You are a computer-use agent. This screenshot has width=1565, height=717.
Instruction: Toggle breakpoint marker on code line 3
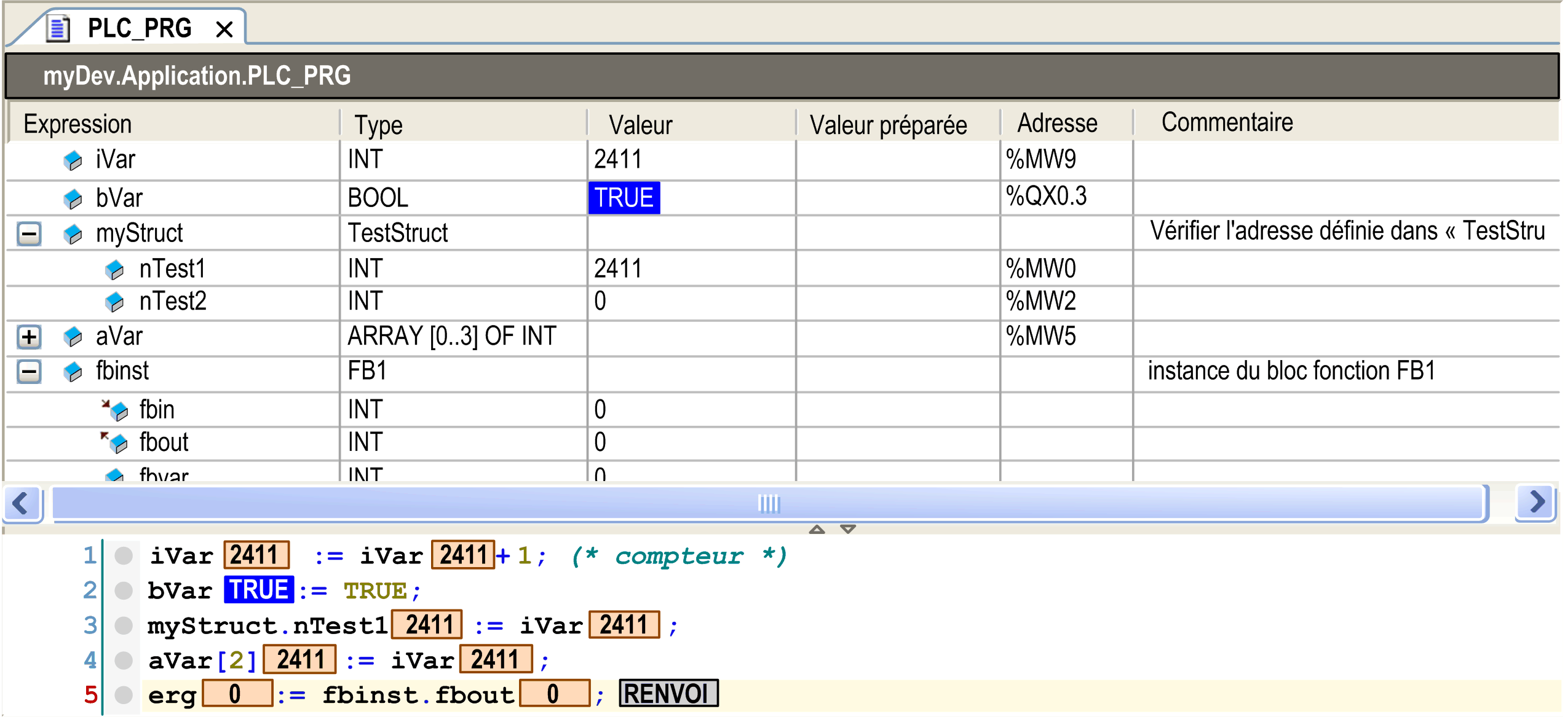124,626
